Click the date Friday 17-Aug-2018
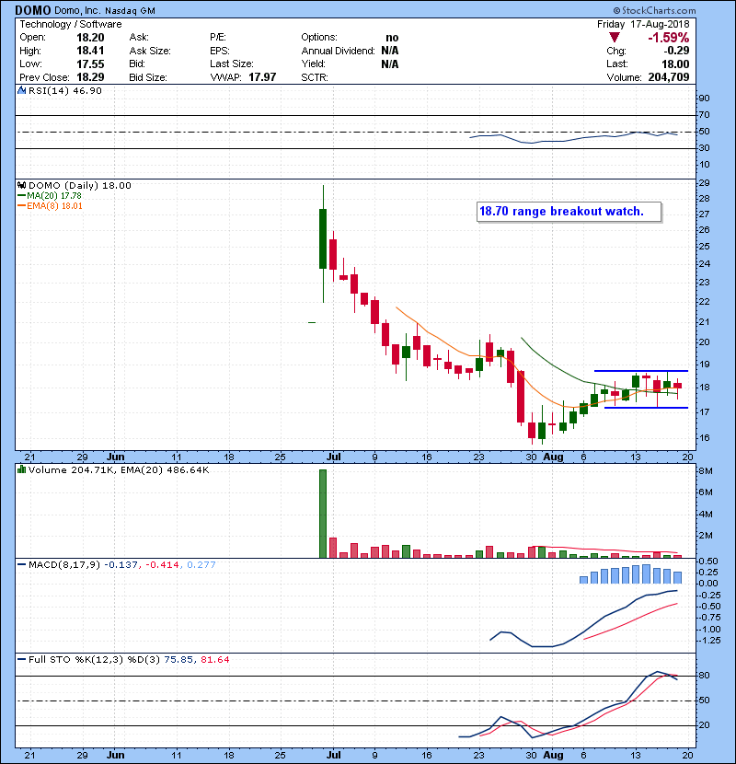The width and height of the screenshot is (736, 764). click(643, 24)
